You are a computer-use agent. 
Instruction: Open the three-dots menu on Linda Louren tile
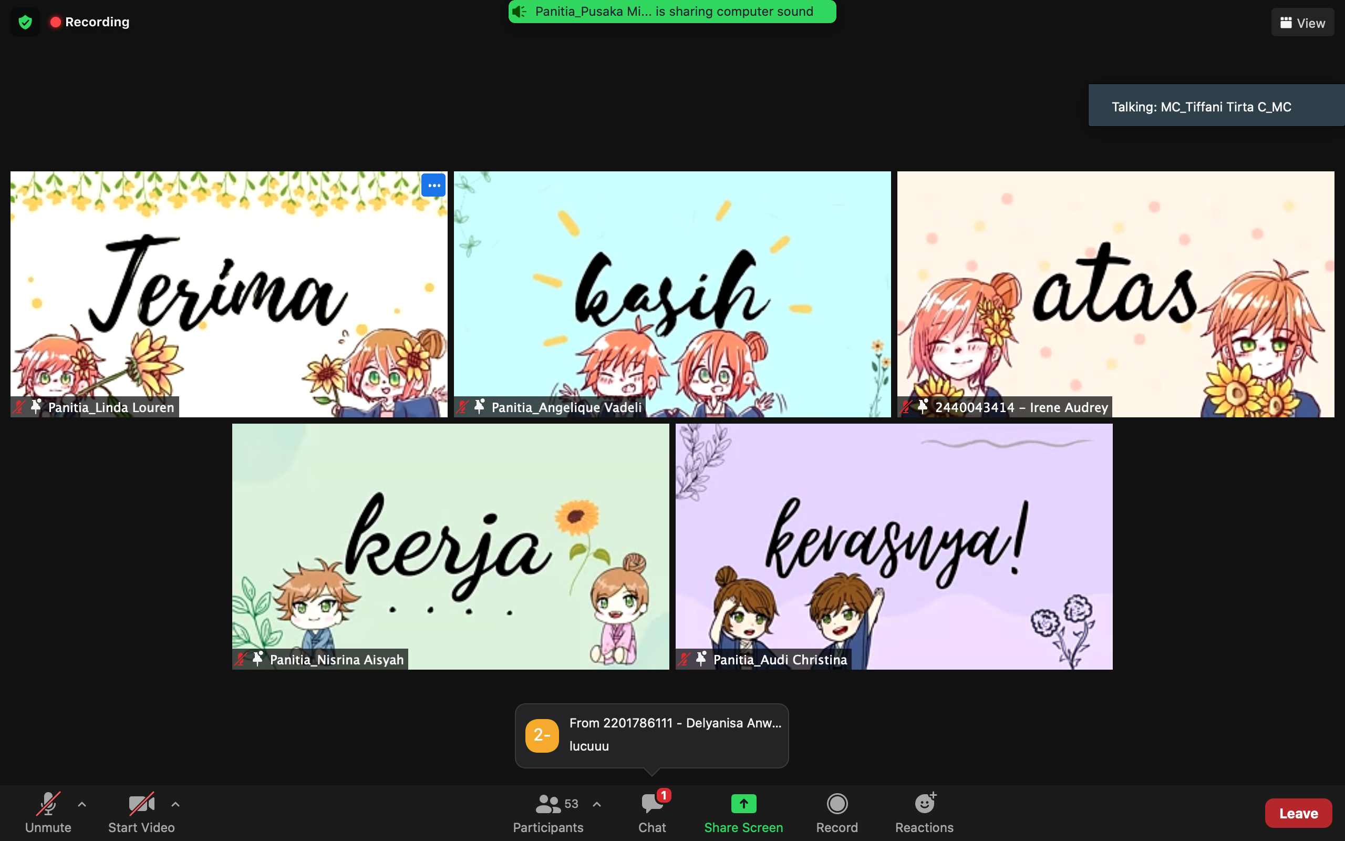(433, 185)
